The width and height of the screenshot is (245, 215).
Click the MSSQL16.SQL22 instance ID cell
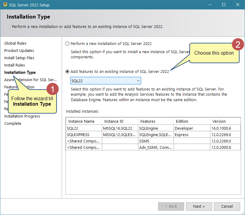(x=120, y=128)
